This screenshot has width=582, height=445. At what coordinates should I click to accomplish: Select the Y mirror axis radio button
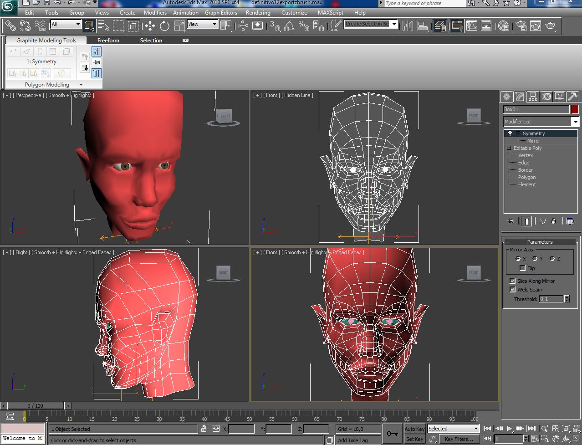[535, 259]
